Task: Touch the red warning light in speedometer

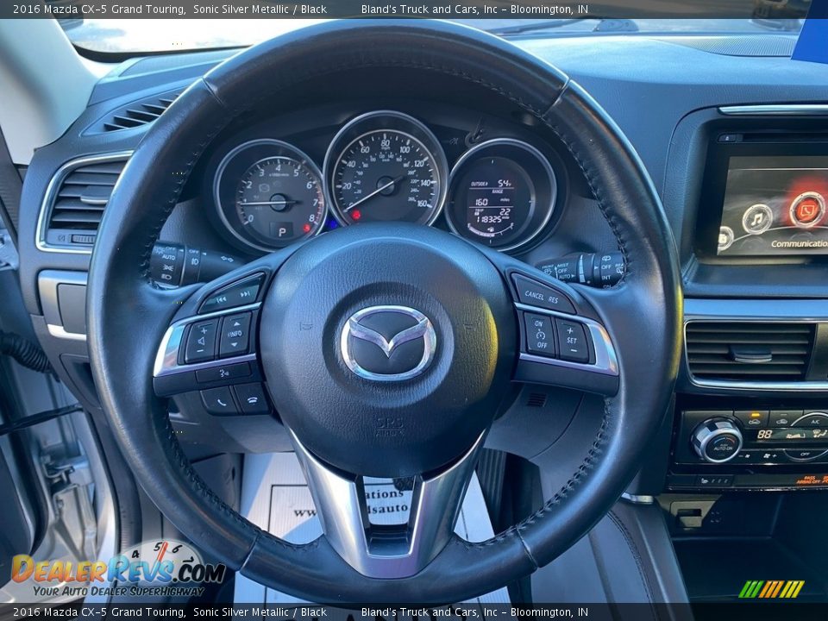Action: (x=356, y=215)
